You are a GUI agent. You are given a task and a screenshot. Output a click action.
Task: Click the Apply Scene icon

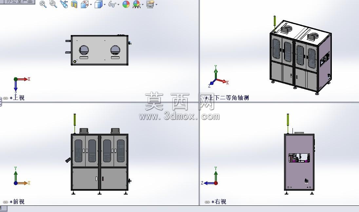click(x=137, y=4)
